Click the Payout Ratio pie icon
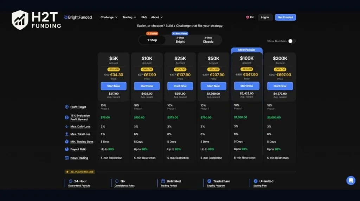Viewport: 360px width, 201px height. coord(66,149)
